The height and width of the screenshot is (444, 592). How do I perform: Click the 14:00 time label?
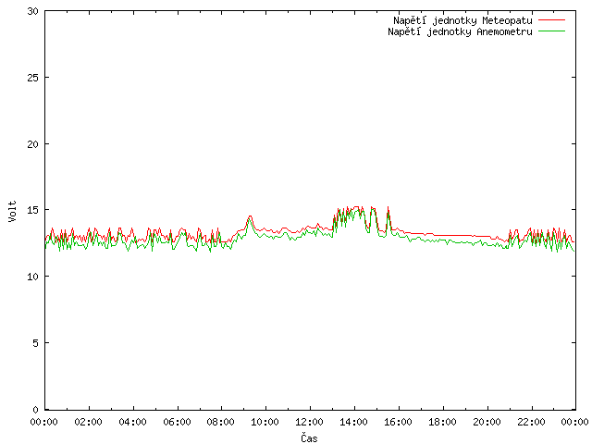353,422
